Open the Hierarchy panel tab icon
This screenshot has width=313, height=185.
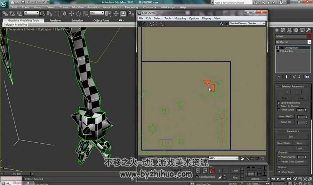[289, 30]
